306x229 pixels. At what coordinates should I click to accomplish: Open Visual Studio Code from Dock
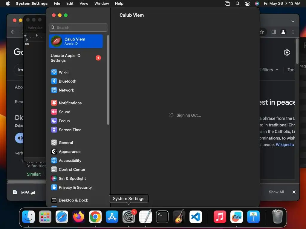point(196,217)
